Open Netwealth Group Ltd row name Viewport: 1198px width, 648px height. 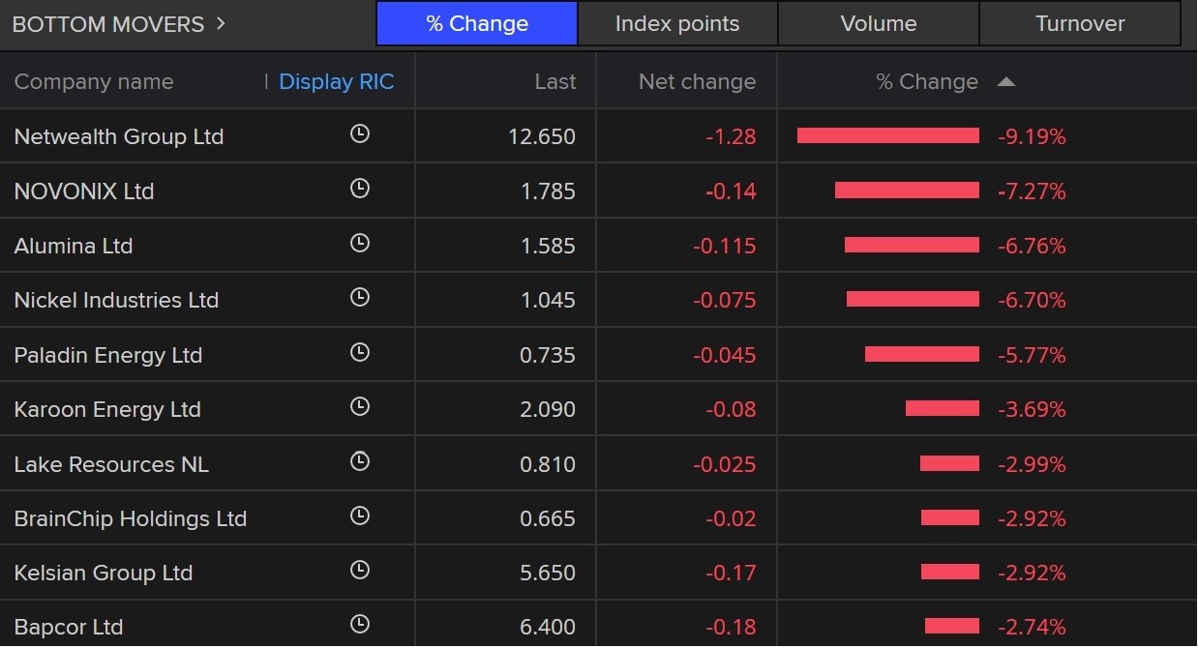tap(119, 136)
